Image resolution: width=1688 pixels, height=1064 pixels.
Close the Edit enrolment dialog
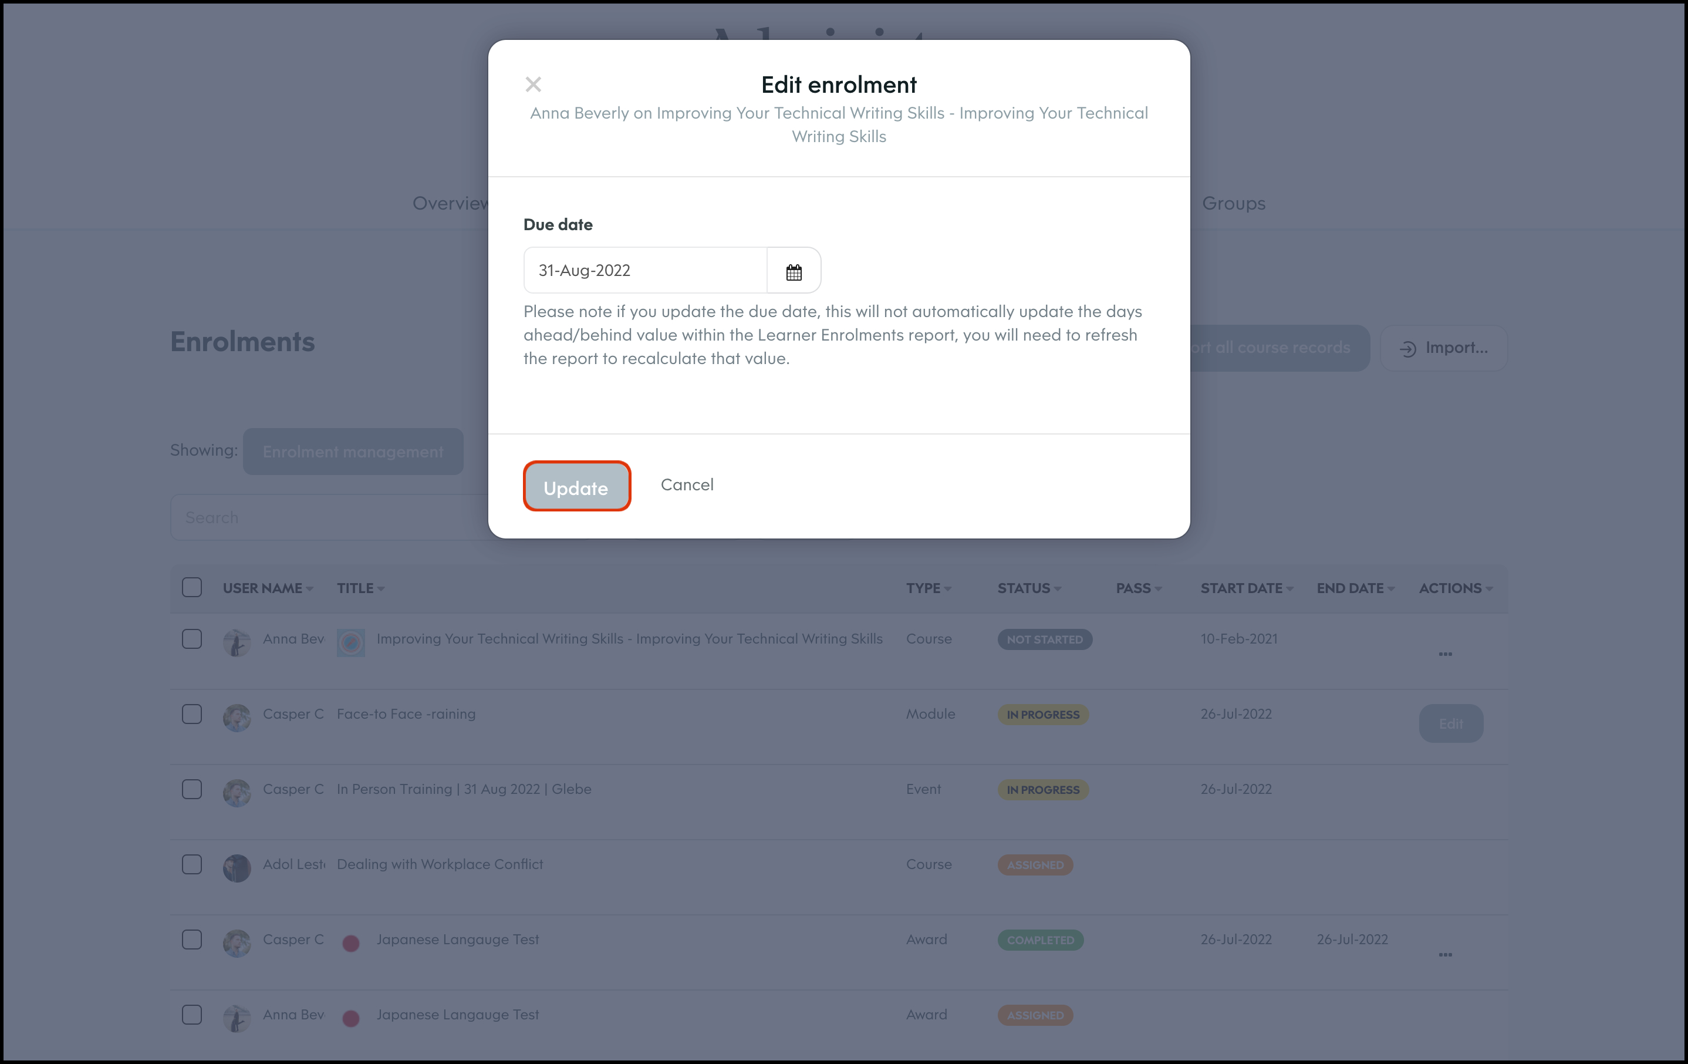click(533, 84)
